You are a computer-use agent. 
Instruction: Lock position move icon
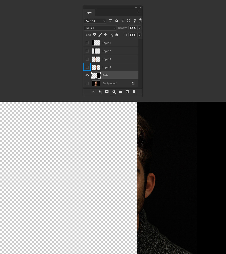(105, 35)
